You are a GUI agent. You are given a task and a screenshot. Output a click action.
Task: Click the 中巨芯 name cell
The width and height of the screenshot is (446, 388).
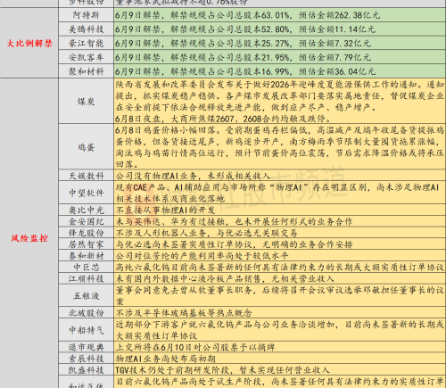tap(86, 267)
